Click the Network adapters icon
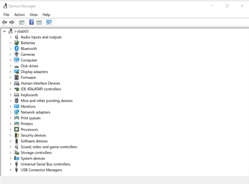 pos(17,112)
